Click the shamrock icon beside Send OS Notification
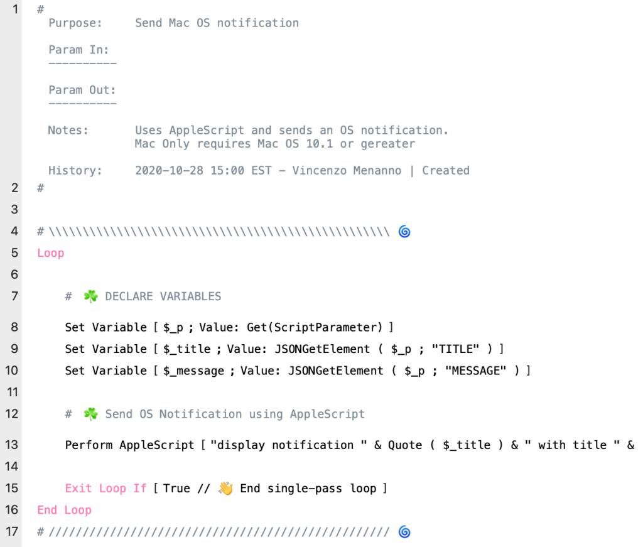 91,414
